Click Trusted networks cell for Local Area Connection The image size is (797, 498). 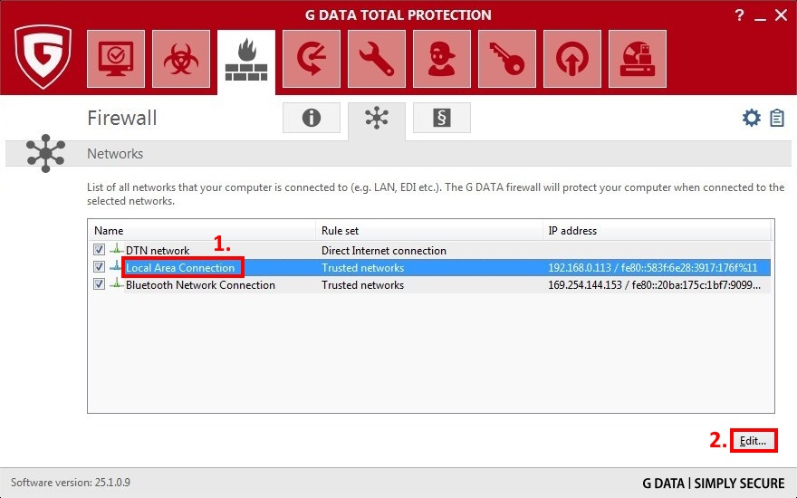click(x=362, y=268)
